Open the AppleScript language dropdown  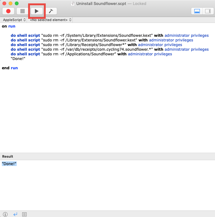tap(14, 20)
